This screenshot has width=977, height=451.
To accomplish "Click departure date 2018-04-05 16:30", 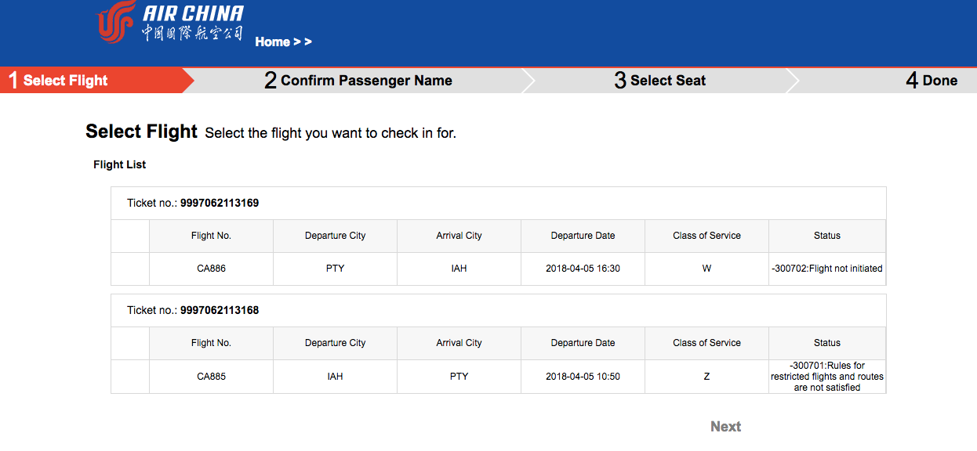I will [x=583, y=269].
